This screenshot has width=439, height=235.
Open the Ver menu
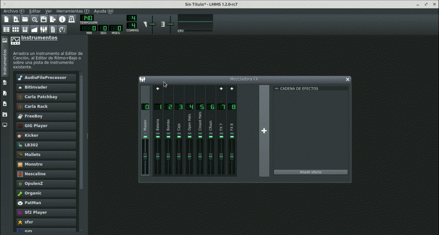tap(49, 11)
